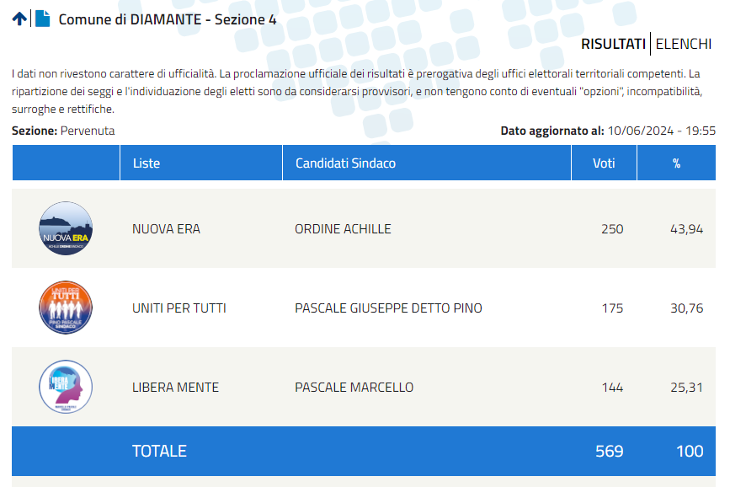Open the LIBERA MENTE list logo
730x487 pixels.
pyautogui.click(x=66, y=387)
